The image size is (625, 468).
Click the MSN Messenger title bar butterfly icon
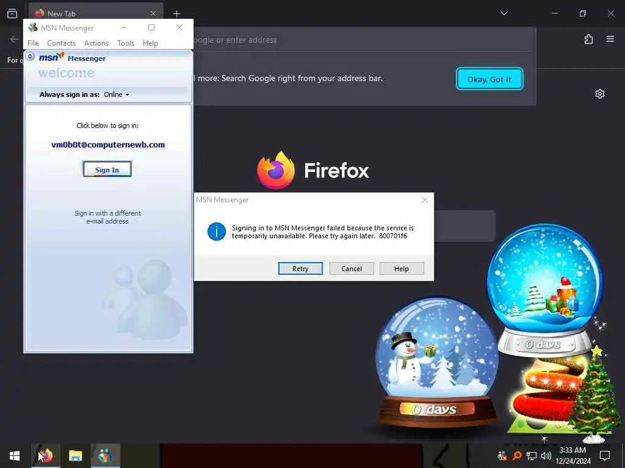(x=33, y=27)
